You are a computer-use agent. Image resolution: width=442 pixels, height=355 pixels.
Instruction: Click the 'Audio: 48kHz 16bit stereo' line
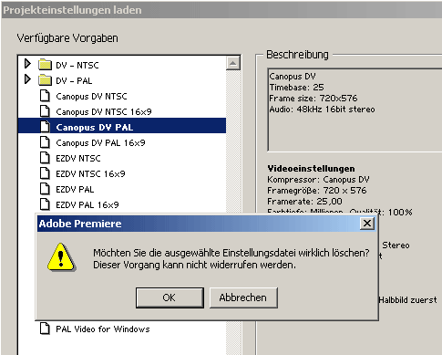322,110
